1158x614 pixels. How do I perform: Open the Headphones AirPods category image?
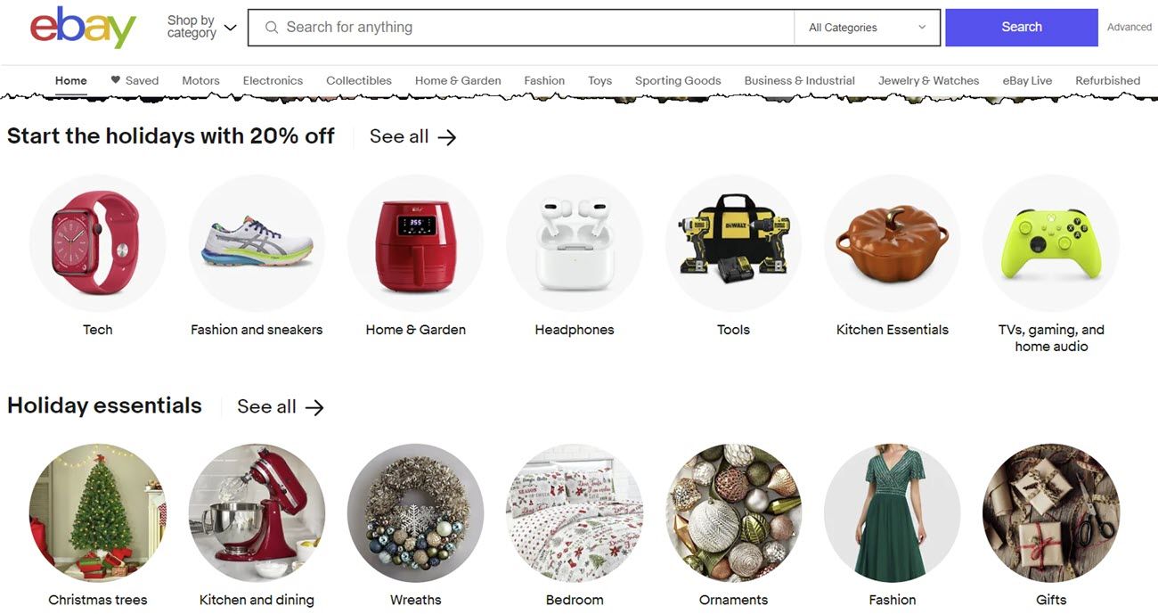[x=575, y=242]
